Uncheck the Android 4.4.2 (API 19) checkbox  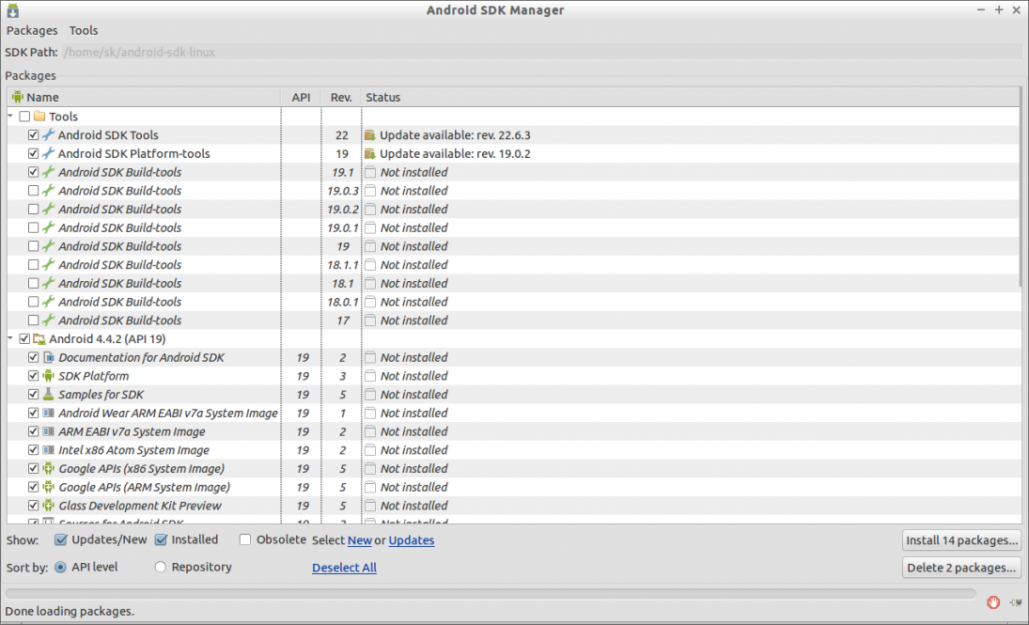pyautogui.click(x=24, y=339)
